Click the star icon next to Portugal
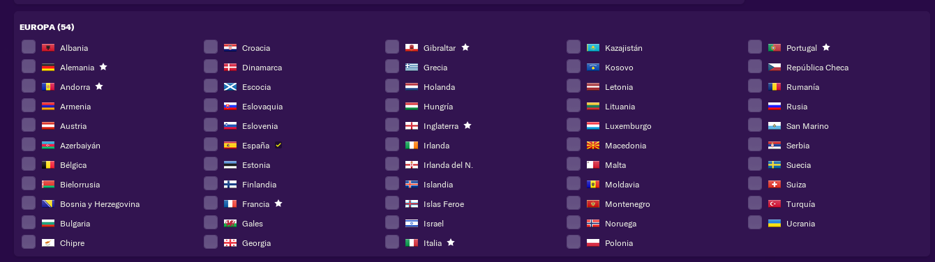Image resolution: width=935 pixels, height=262 pixels. [826, 47]
